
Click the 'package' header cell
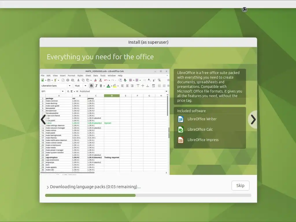point(59,98)
